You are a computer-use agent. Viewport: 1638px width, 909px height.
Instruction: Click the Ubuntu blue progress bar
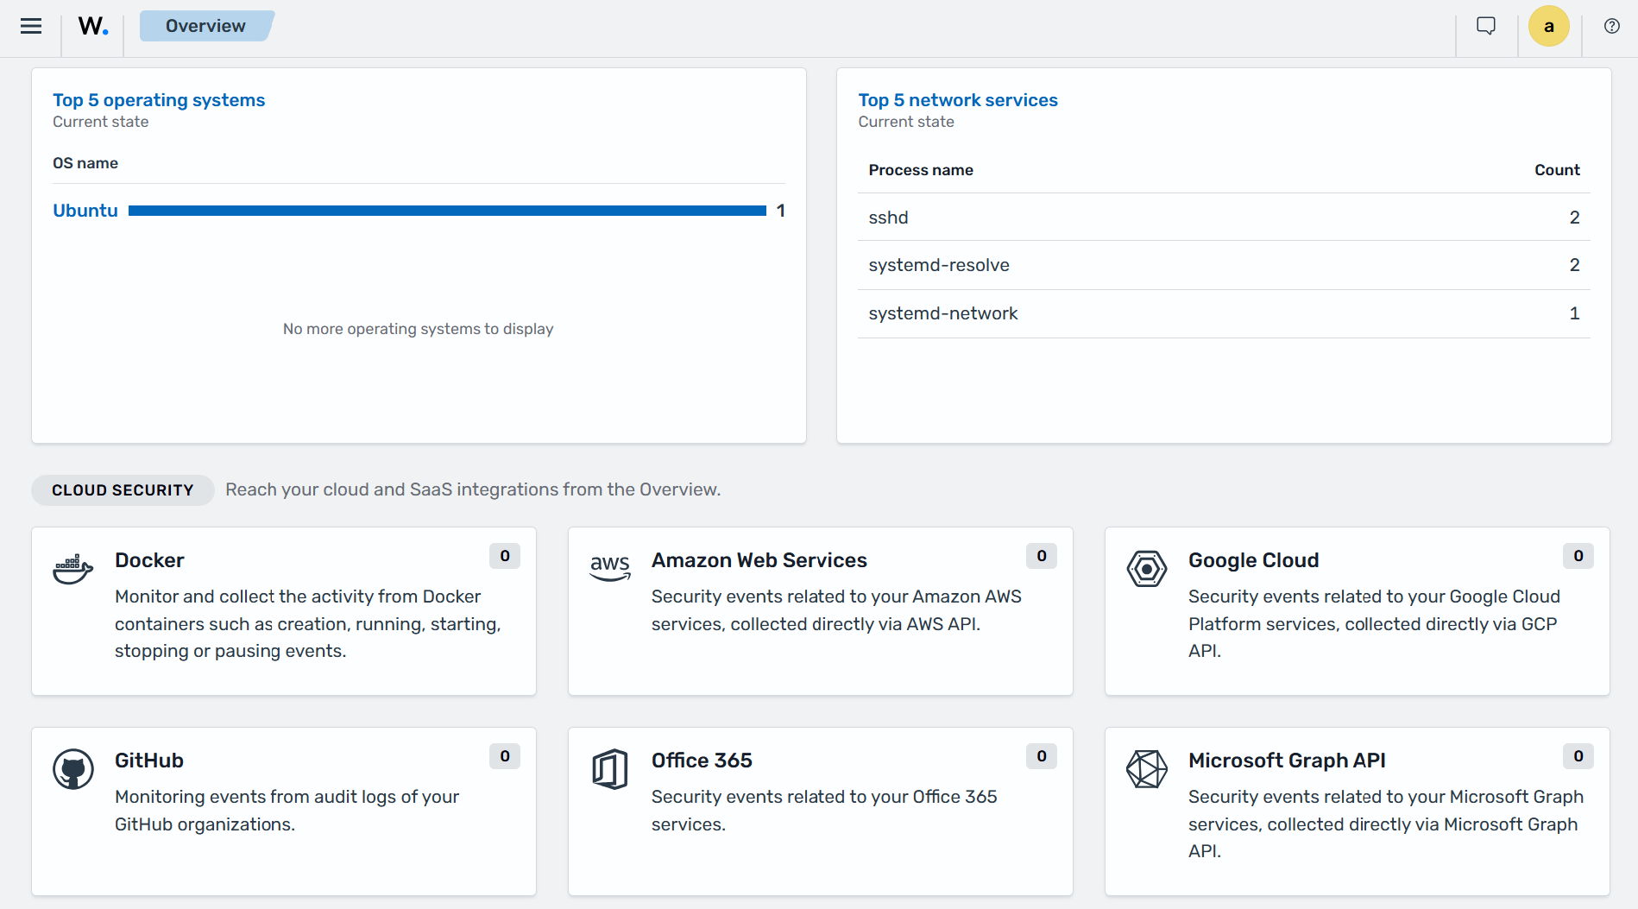point(447,211)
